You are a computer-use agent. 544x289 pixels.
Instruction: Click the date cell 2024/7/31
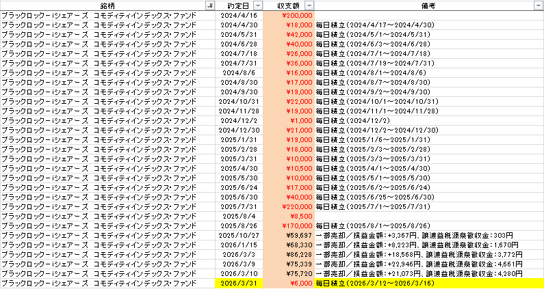coord(239,64)
